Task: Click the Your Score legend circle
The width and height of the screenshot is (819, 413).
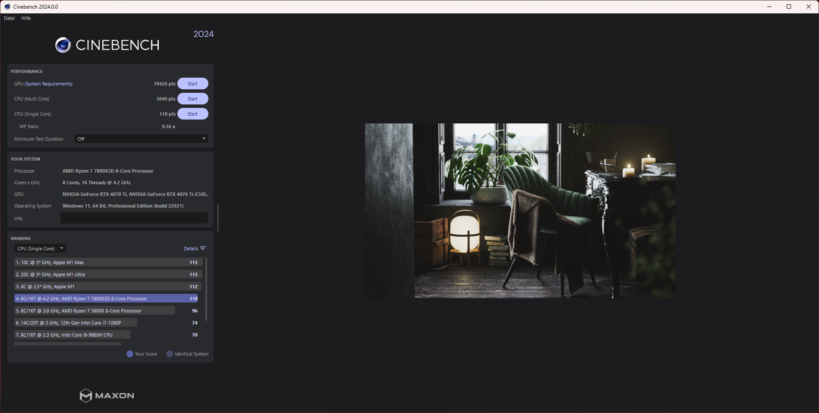Action: (x=130, y=354)
